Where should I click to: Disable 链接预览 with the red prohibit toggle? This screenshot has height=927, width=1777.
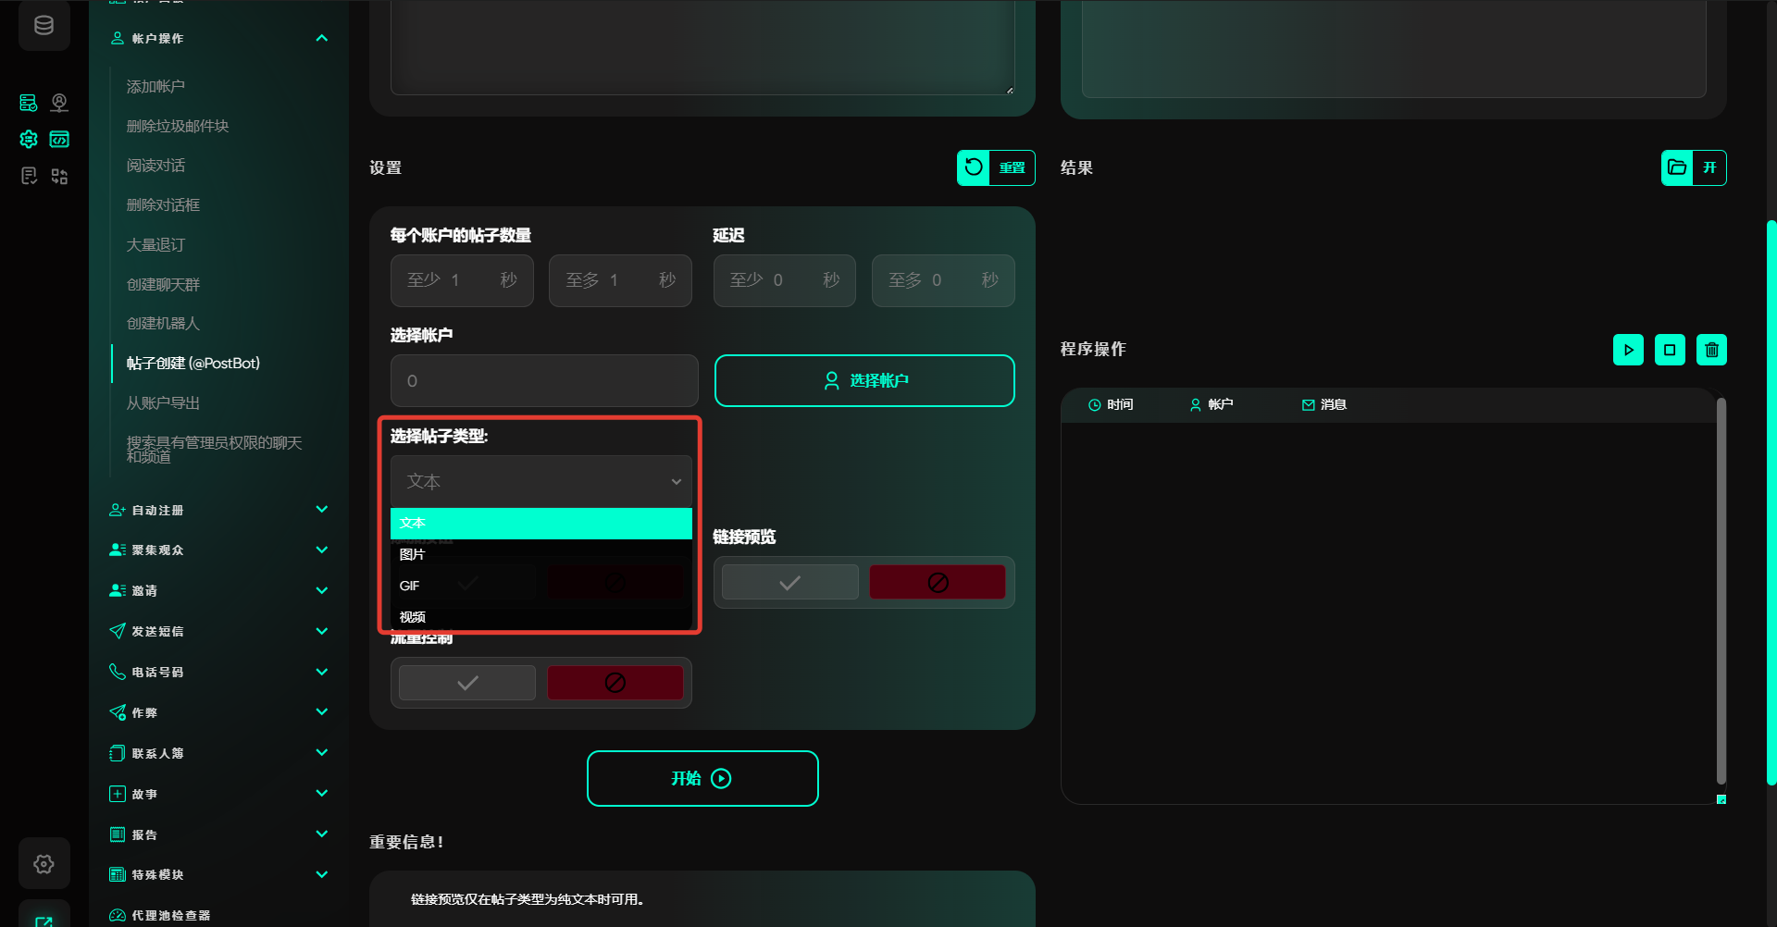coord(937,583)
